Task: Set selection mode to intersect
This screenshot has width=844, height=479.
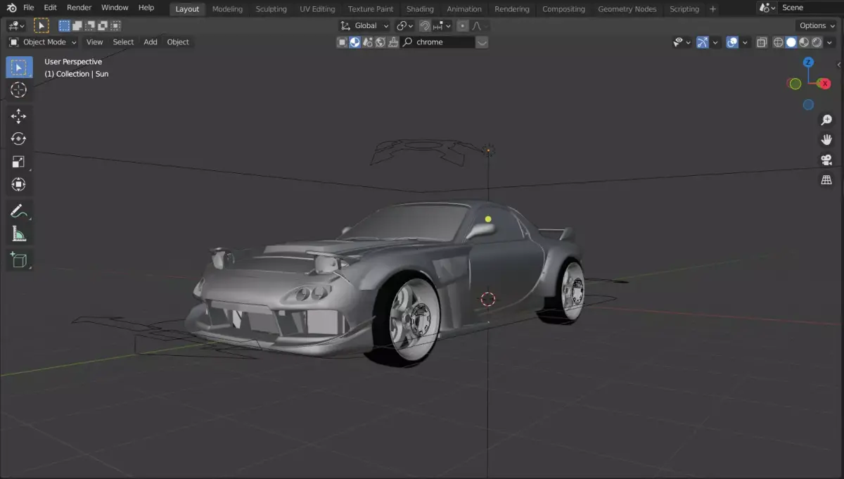Action: pyautogui.click(x=115, y=25)
